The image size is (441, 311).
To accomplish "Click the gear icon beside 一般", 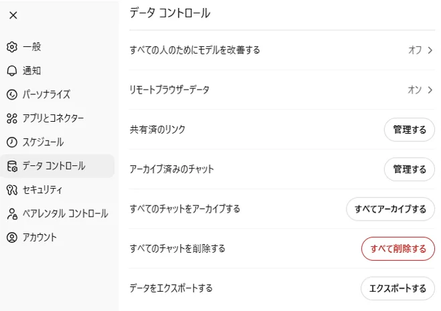I will [11, 47].
